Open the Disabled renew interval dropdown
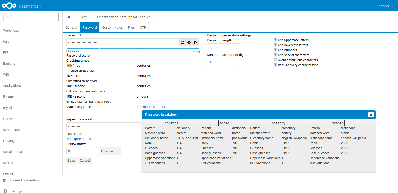The height and width of the screenshot is (193, 398). point(110,151)
